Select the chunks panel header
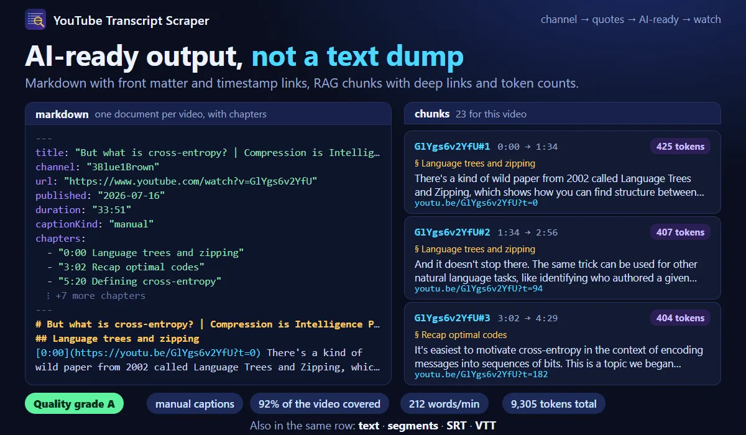 563,114
